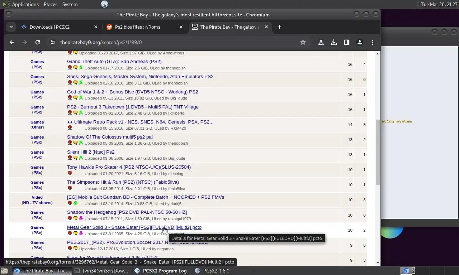Click magnet icon for Mobile Suit Gundam
The width and height of the screenshot is (459, 275).
coord(70,203)
